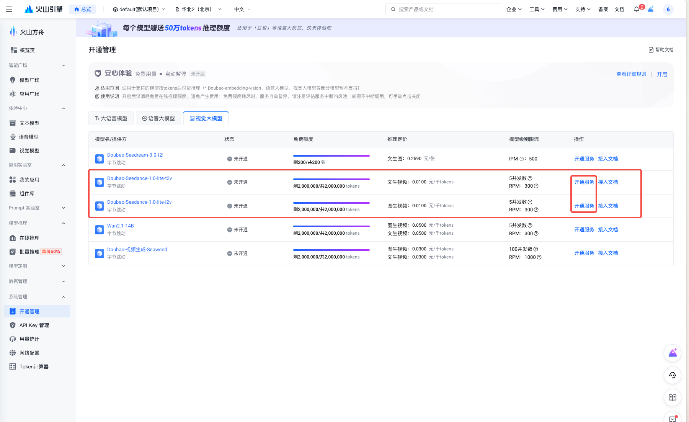Click the free quota bar for Wan2.1-14B
The image size is (689, 422).
click(331, 226)
